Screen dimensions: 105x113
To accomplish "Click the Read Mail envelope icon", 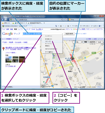I will coord(65,26).
